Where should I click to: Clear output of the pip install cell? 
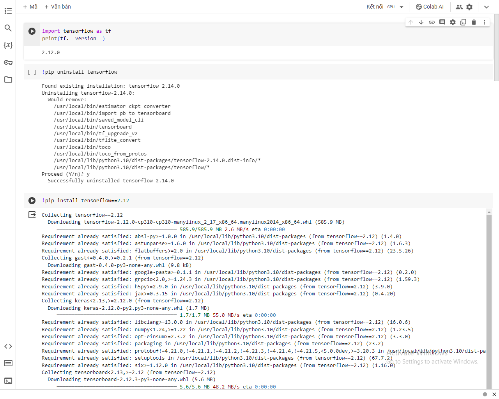click(32, 215)
